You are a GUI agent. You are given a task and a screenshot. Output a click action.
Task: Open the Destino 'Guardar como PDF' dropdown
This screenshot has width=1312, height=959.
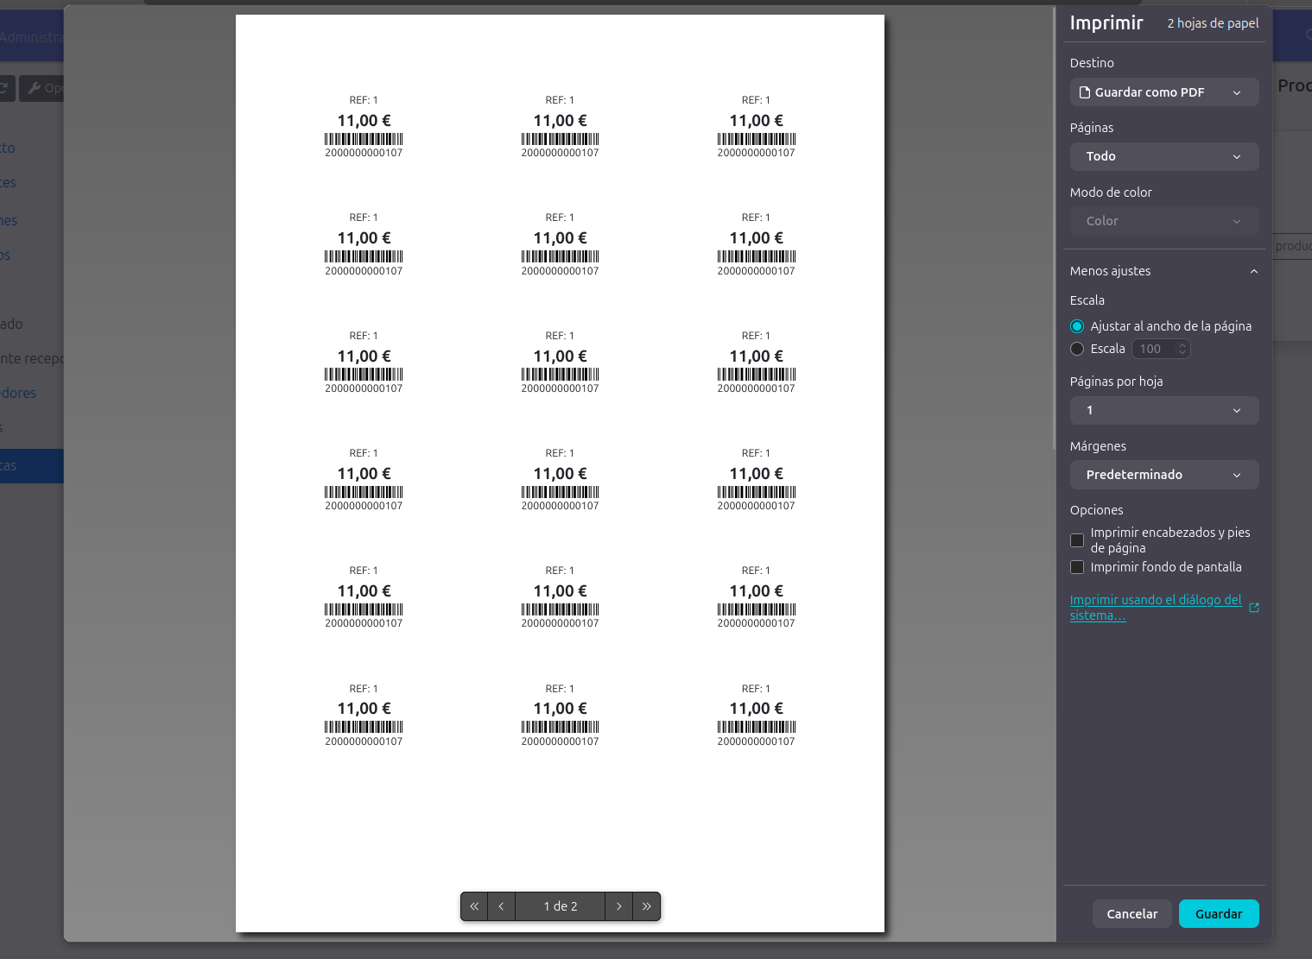click(x=1163, y=92)
